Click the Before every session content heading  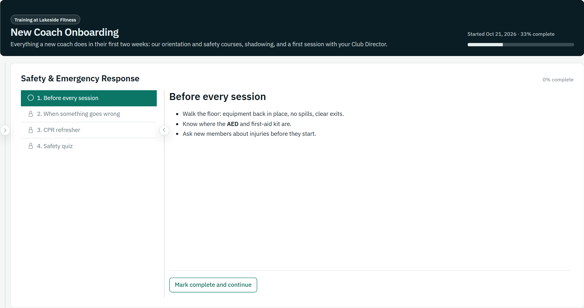(217, 97)
